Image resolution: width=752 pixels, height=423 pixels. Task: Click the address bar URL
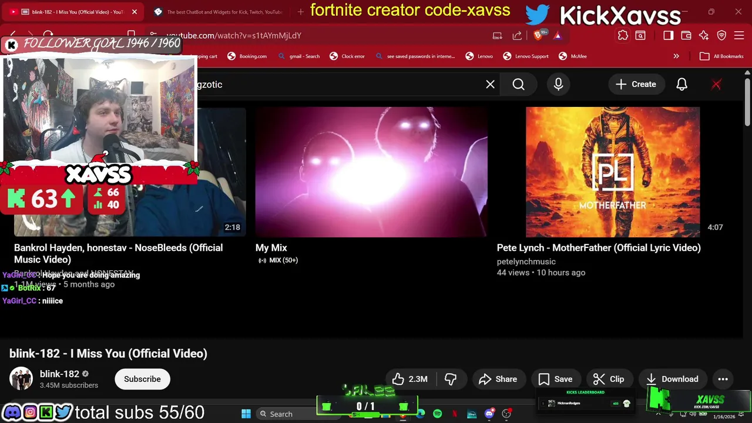(x=234, y=35)
